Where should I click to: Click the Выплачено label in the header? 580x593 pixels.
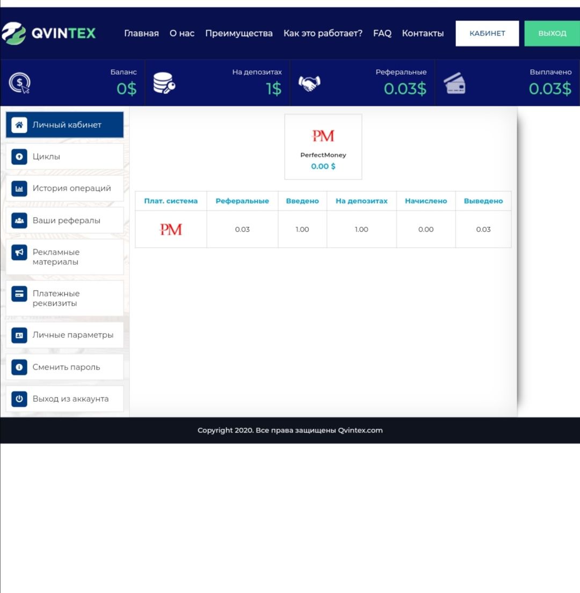click(x=551, y=72)
